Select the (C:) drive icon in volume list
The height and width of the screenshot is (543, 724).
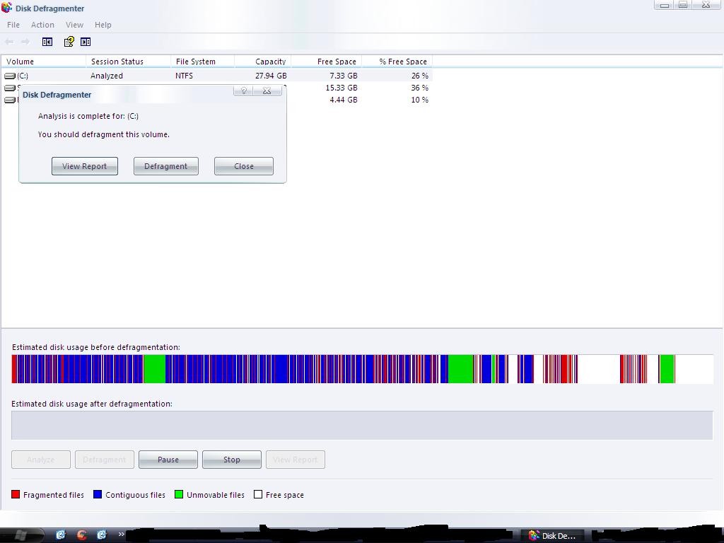click(10, 76)
